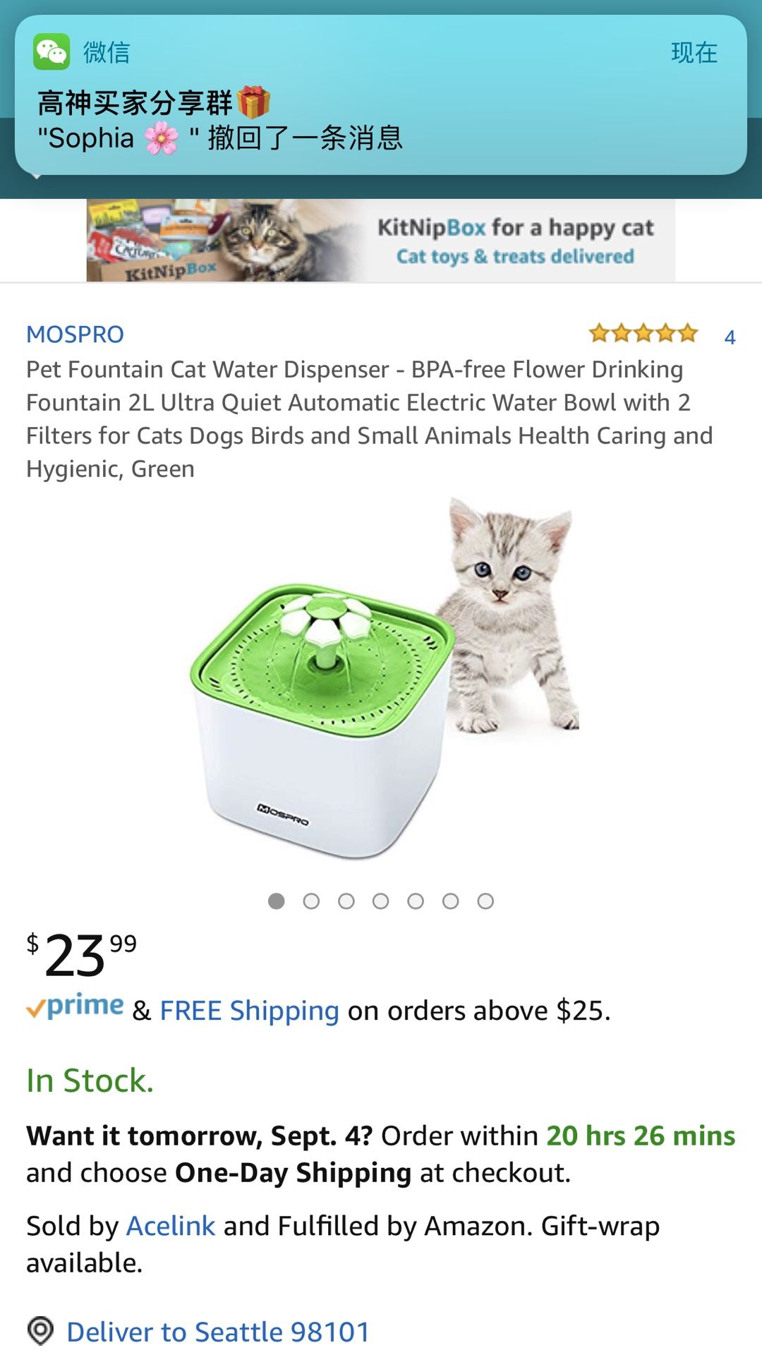Select the first image carousel dot
Screen dimensions: 762x1355
277,901
